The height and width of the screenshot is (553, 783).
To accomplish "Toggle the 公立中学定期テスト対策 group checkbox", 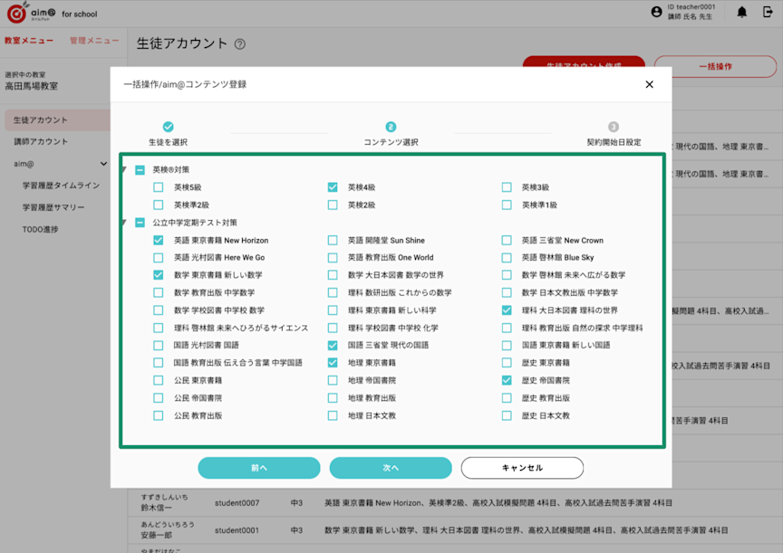I will [140, 223].
